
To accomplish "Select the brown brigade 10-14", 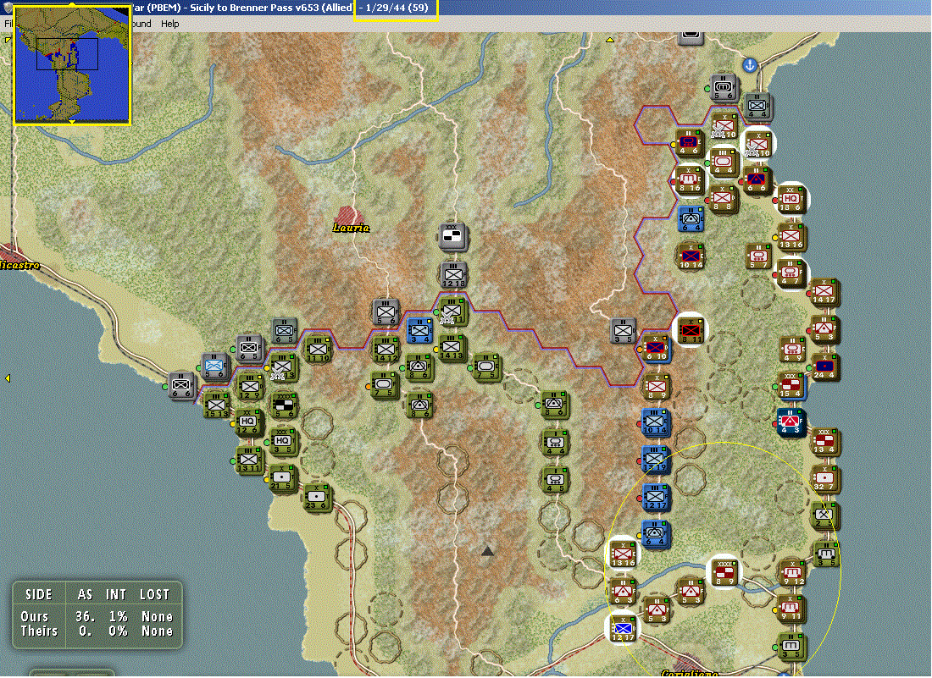I will click(691, 256).
